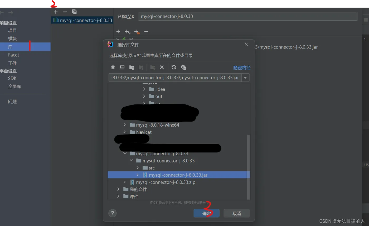The image size is (369, 226).
Task: Create new directory in file chooser
Action: click(x=153, y=67)
